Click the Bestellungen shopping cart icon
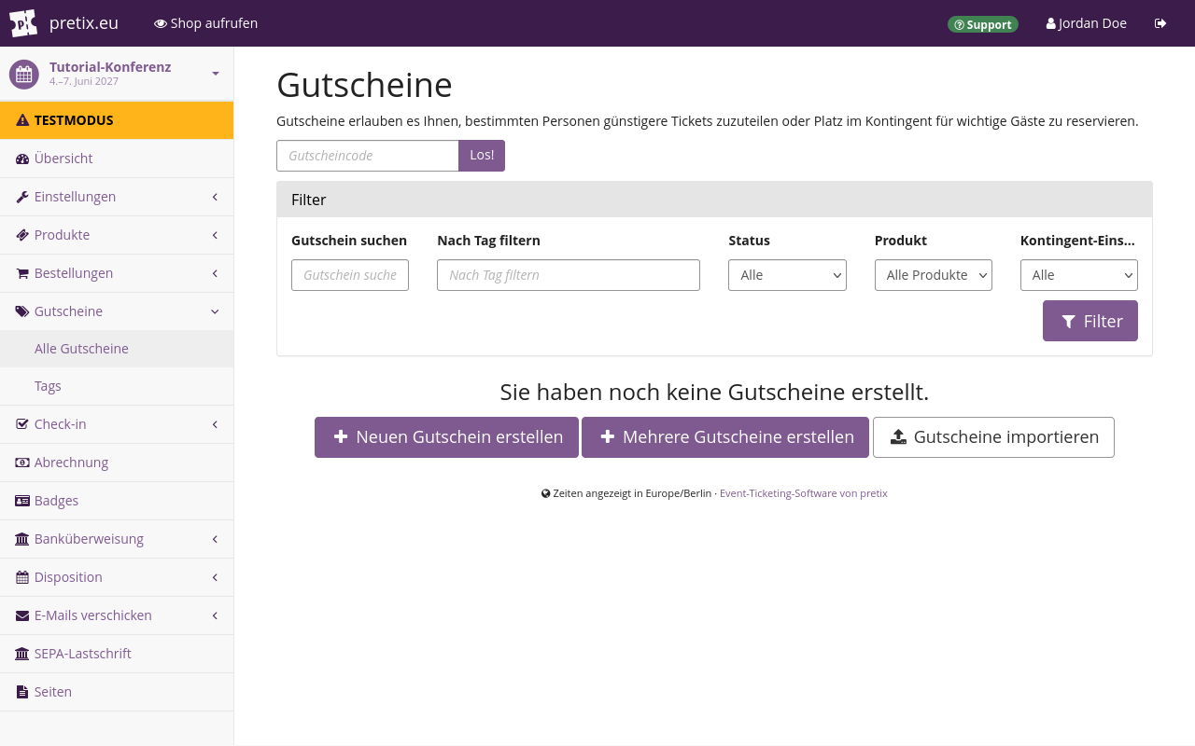Screen dimensions: 1195x746 (22, 273)
